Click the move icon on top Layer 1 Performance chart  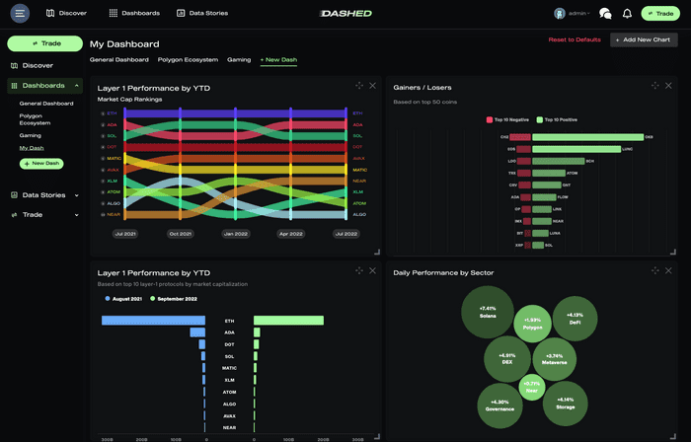[x=359, y=86]
